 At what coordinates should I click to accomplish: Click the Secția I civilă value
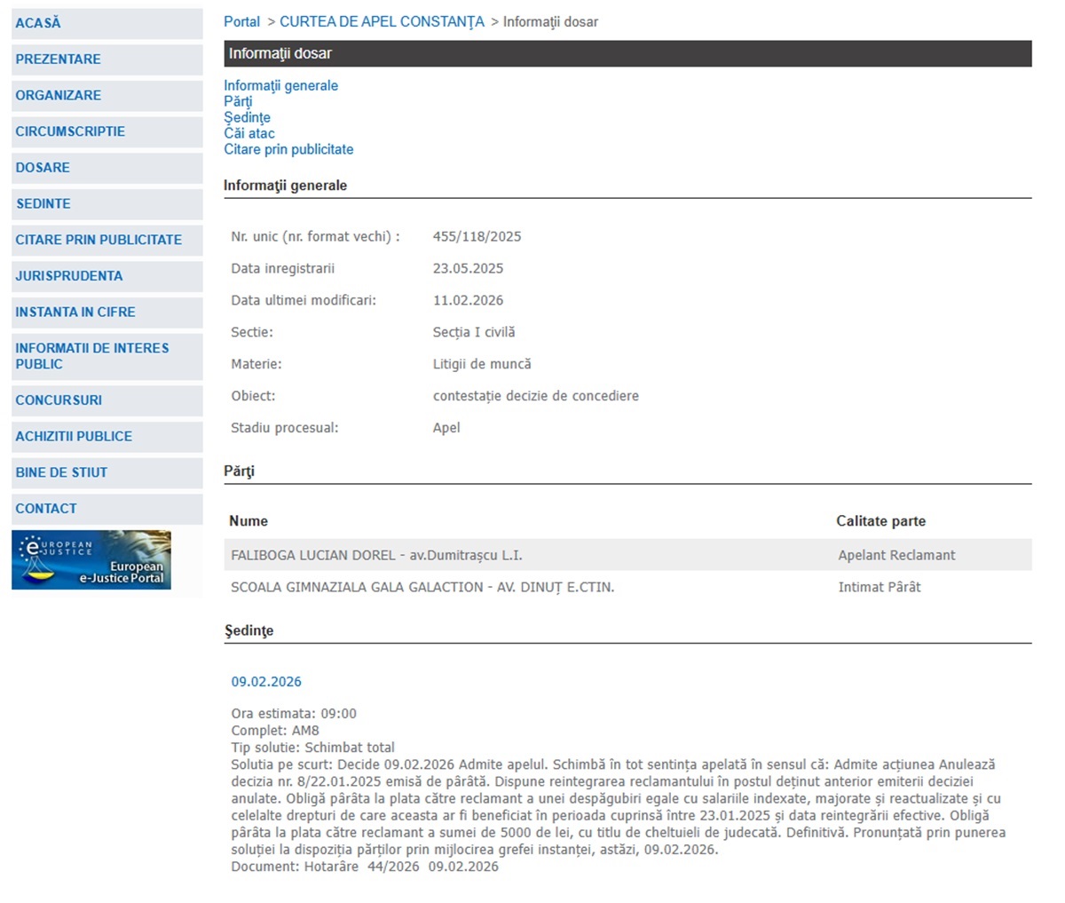(474, 333)
